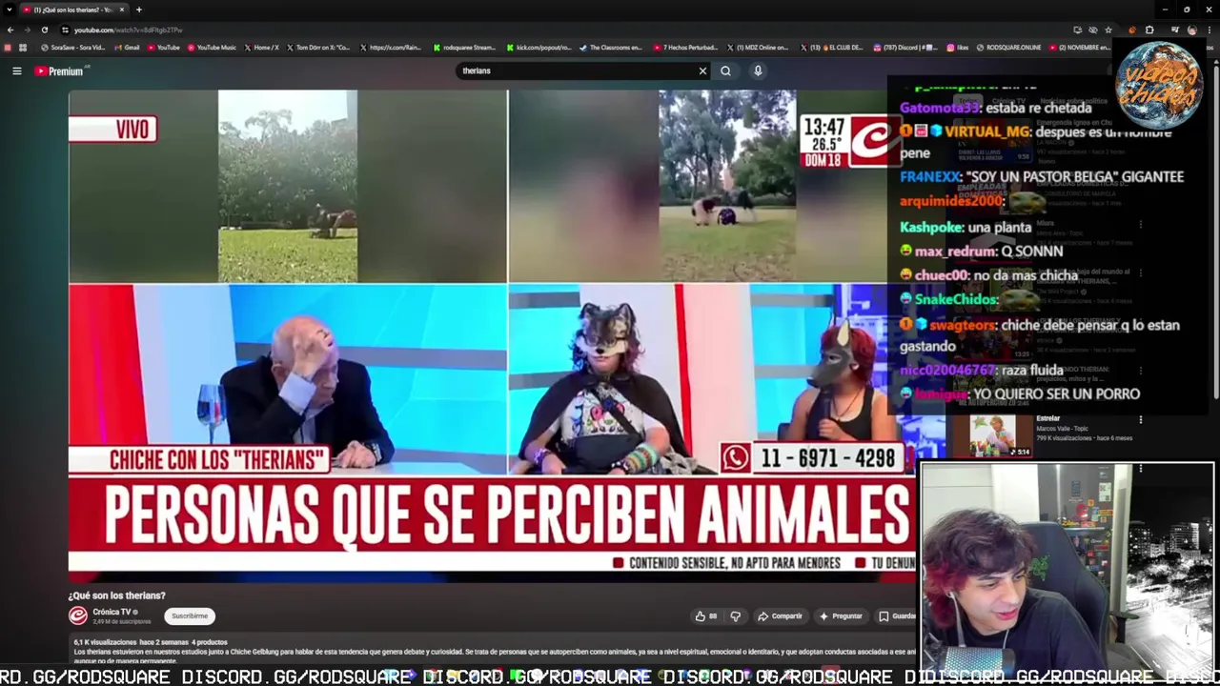Open the browser three-dot menu
This screenshot has height=686, width=1220.
tap(1209, 30)
